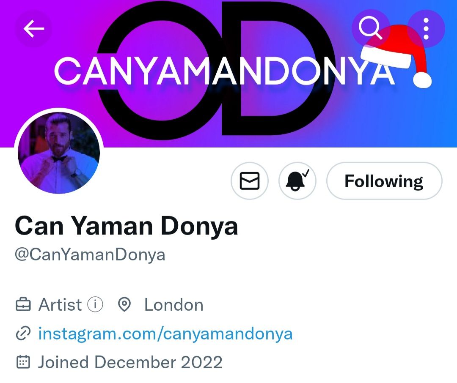The image size is (457, 383).
Task: Open the three-dot overflow menu
Action: pyautogui.click(x=426, y=29)
